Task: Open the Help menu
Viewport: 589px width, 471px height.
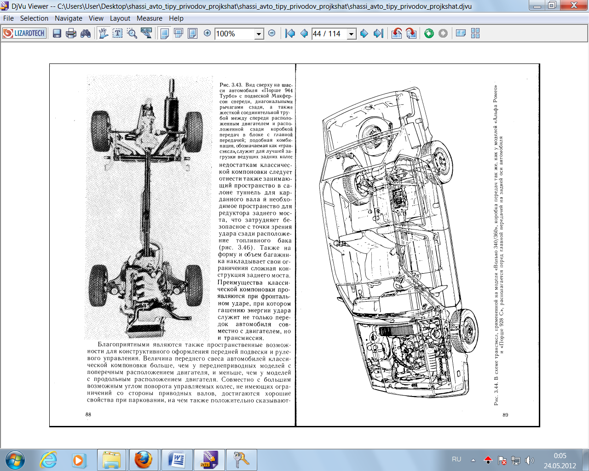Action: point(176,18)
